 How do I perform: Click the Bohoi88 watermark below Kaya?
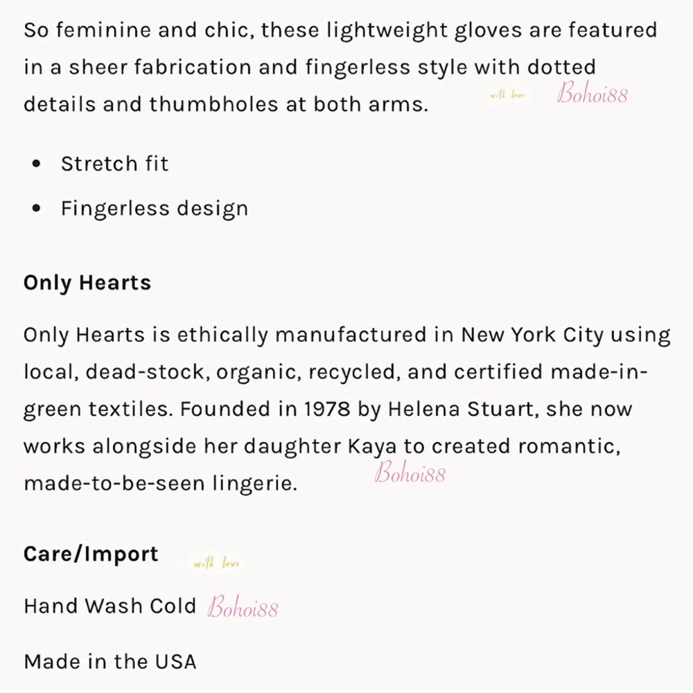410,472
